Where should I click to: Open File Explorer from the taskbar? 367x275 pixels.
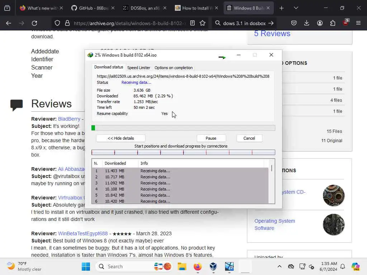(x=182, y=266)
